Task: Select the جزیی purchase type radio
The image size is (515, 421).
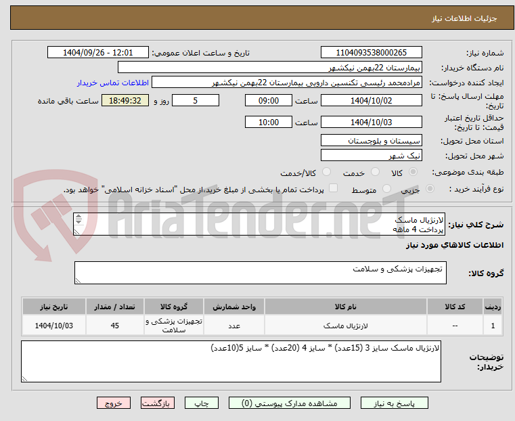Action: [430, 188]
